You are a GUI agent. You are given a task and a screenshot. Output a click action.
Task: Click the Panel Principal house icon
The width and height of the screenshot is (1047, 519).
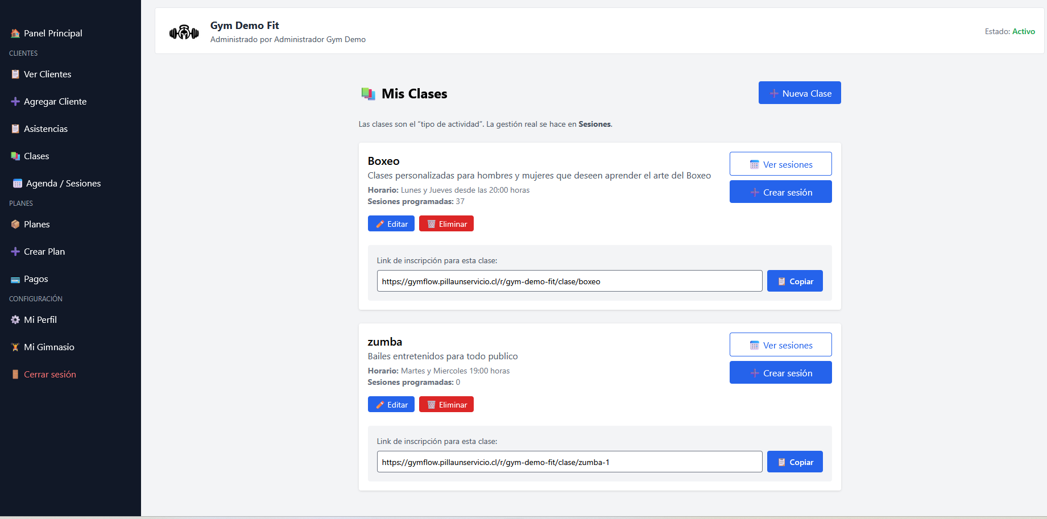(15, 34)
